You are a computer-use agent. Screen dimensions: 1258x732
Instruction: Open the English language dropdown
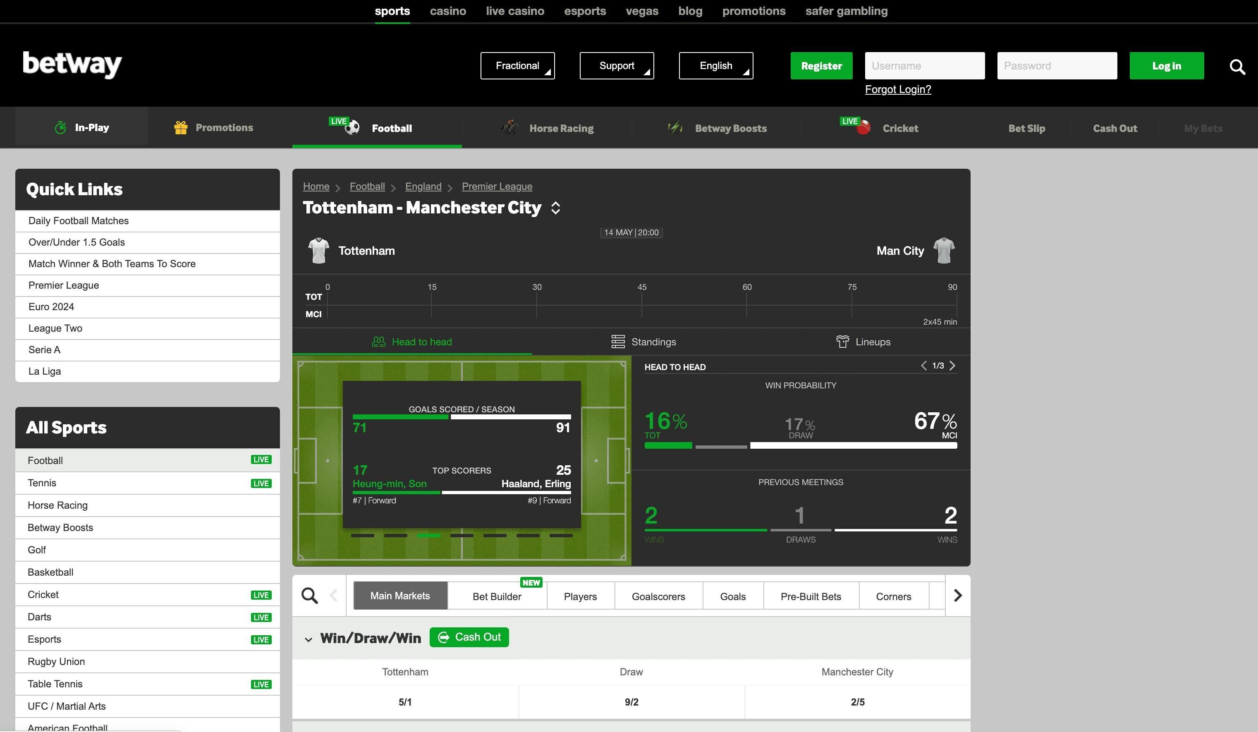(716, 65)
